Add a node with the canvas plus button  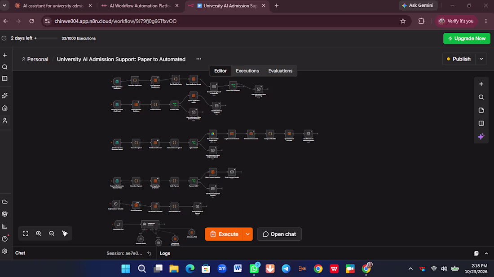[x=481, y=84]
